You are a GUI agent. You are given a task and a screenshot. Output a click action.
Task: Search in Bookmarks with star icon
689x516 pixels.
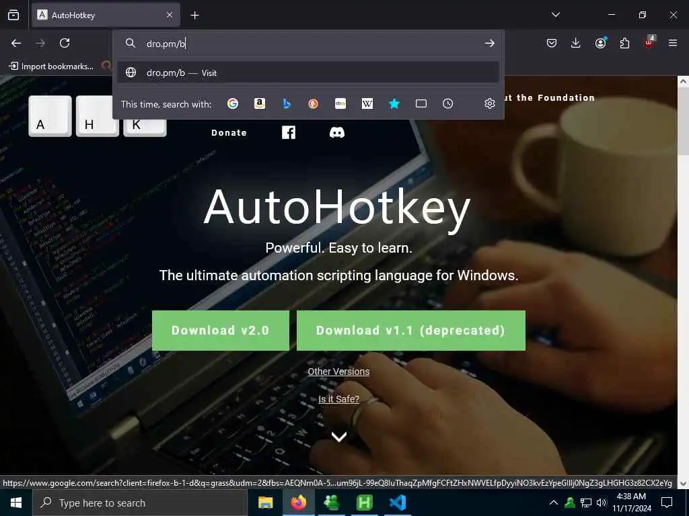point(394,103)
